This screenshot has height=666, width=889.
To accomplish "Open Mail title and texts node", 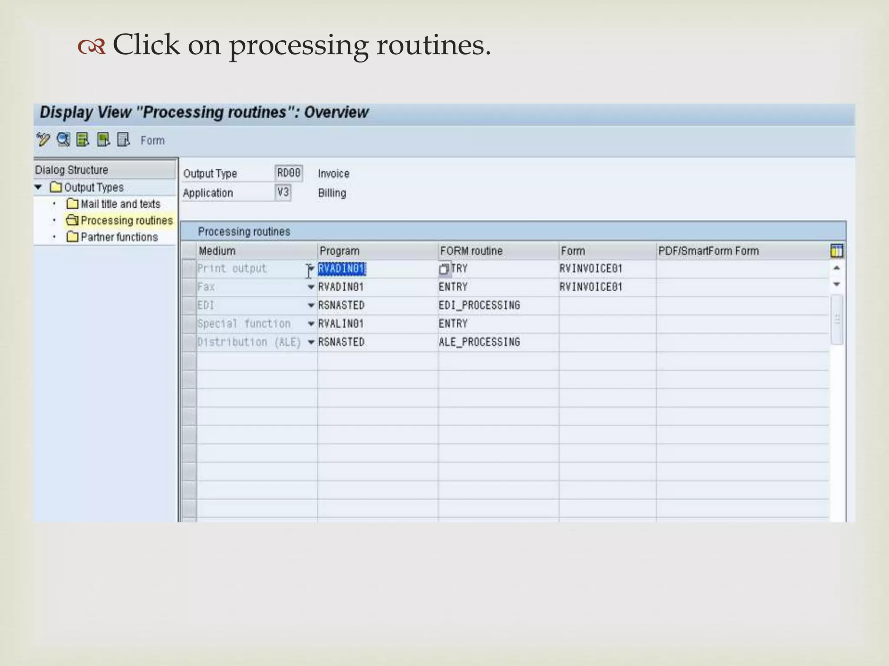I will click(x=120, y=204).
